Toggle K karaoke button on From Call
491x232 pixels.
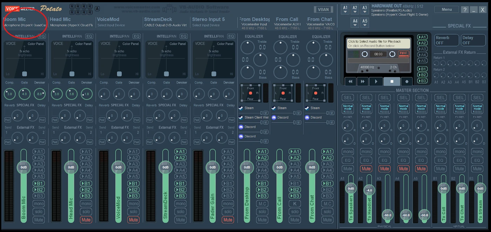pyautogui.click(x=295, y=204)
